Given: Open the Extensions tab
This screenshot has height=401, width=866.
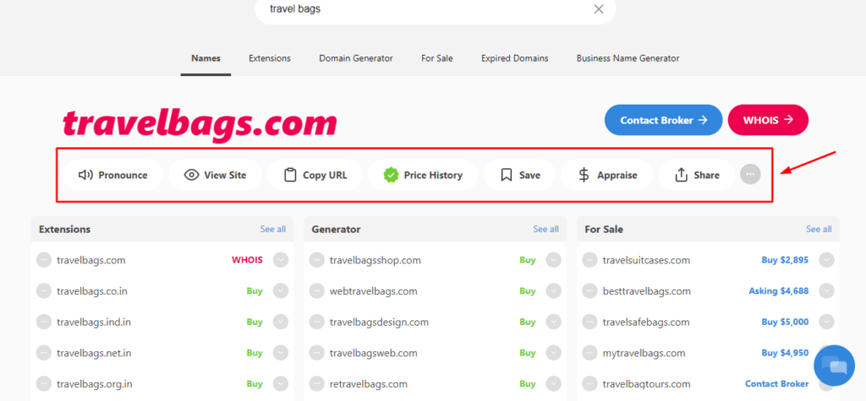Looking at the screenshot, I should [x=270, y=58].
